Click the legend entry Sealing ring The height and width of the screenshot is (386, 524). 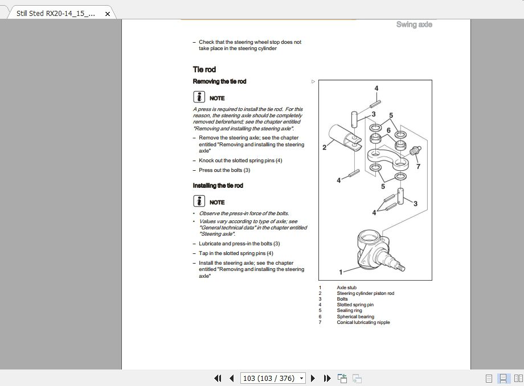pyautogui.click(x=349, y=310)
